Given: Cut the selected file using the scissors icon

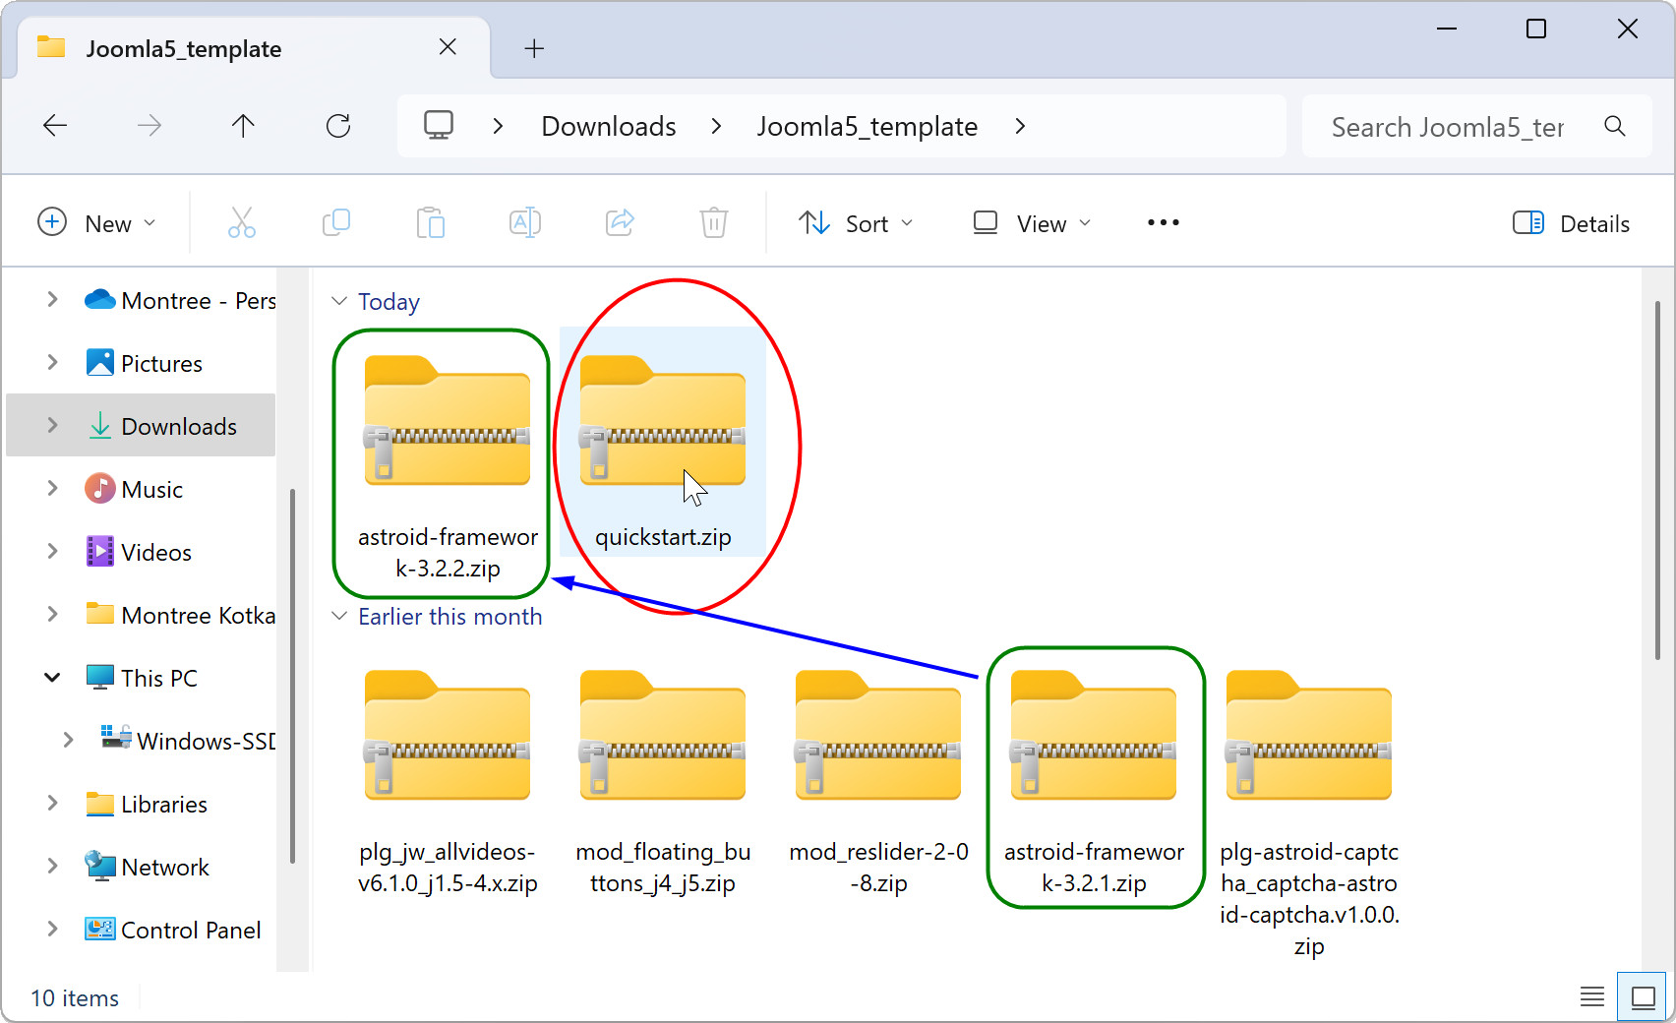Looking at the screenshot, I should (x=242, y=222).
